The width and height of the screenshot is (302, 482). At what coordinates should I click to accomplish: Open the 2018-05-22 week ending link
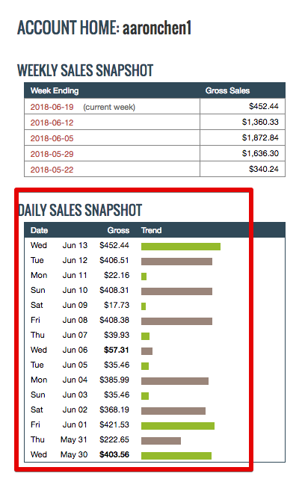pos(52,170)
